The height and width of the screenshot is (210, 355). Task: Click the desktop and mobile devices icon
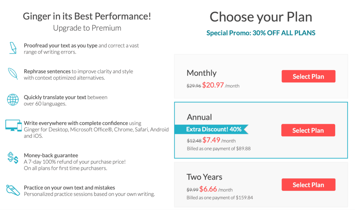[13, 126]
